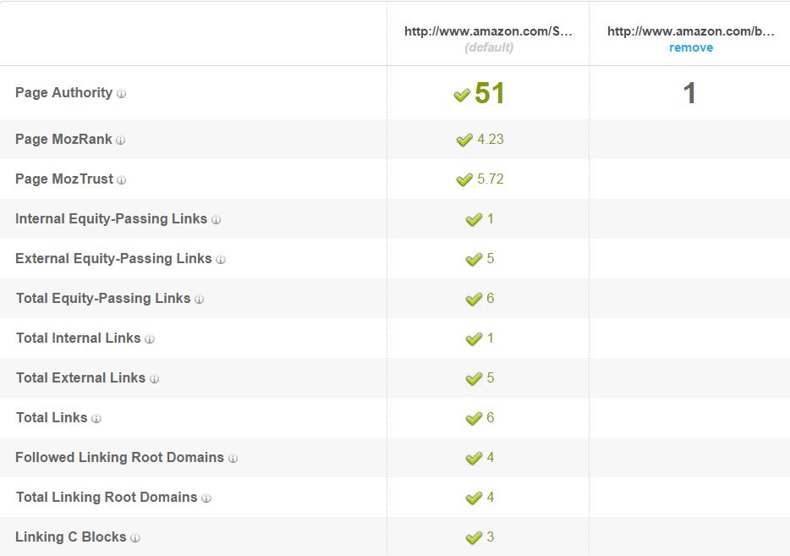
Task: Click the Total Equity-Passing Links info icon
Action: tap(198, 299)
